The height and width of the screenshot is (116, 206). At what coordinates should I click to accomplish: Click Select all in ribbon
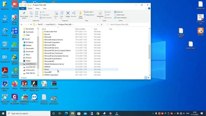(118, 12)
